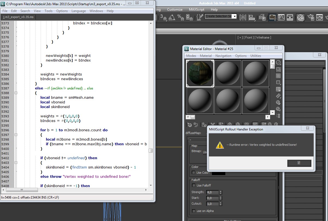Screen dimensions: 328x221
Task: Tick the use on Alpha checkbox
Action: point(194,211)
